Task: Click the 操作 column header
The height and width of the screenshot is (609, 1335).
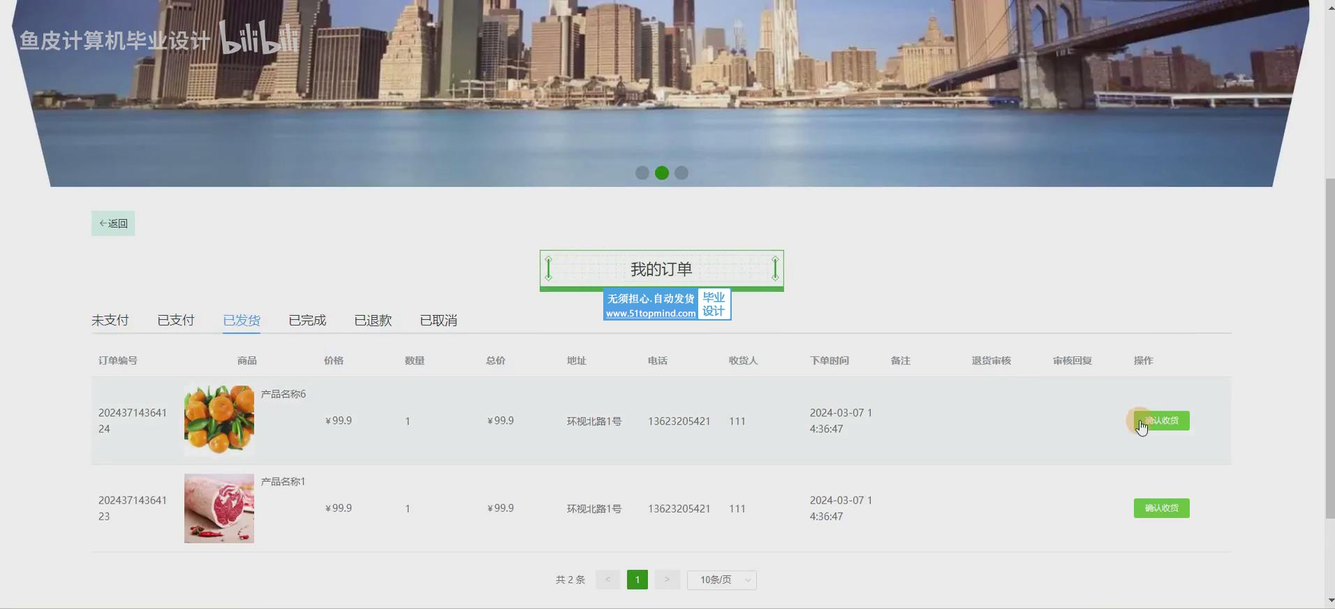Action: [1144, 360]
